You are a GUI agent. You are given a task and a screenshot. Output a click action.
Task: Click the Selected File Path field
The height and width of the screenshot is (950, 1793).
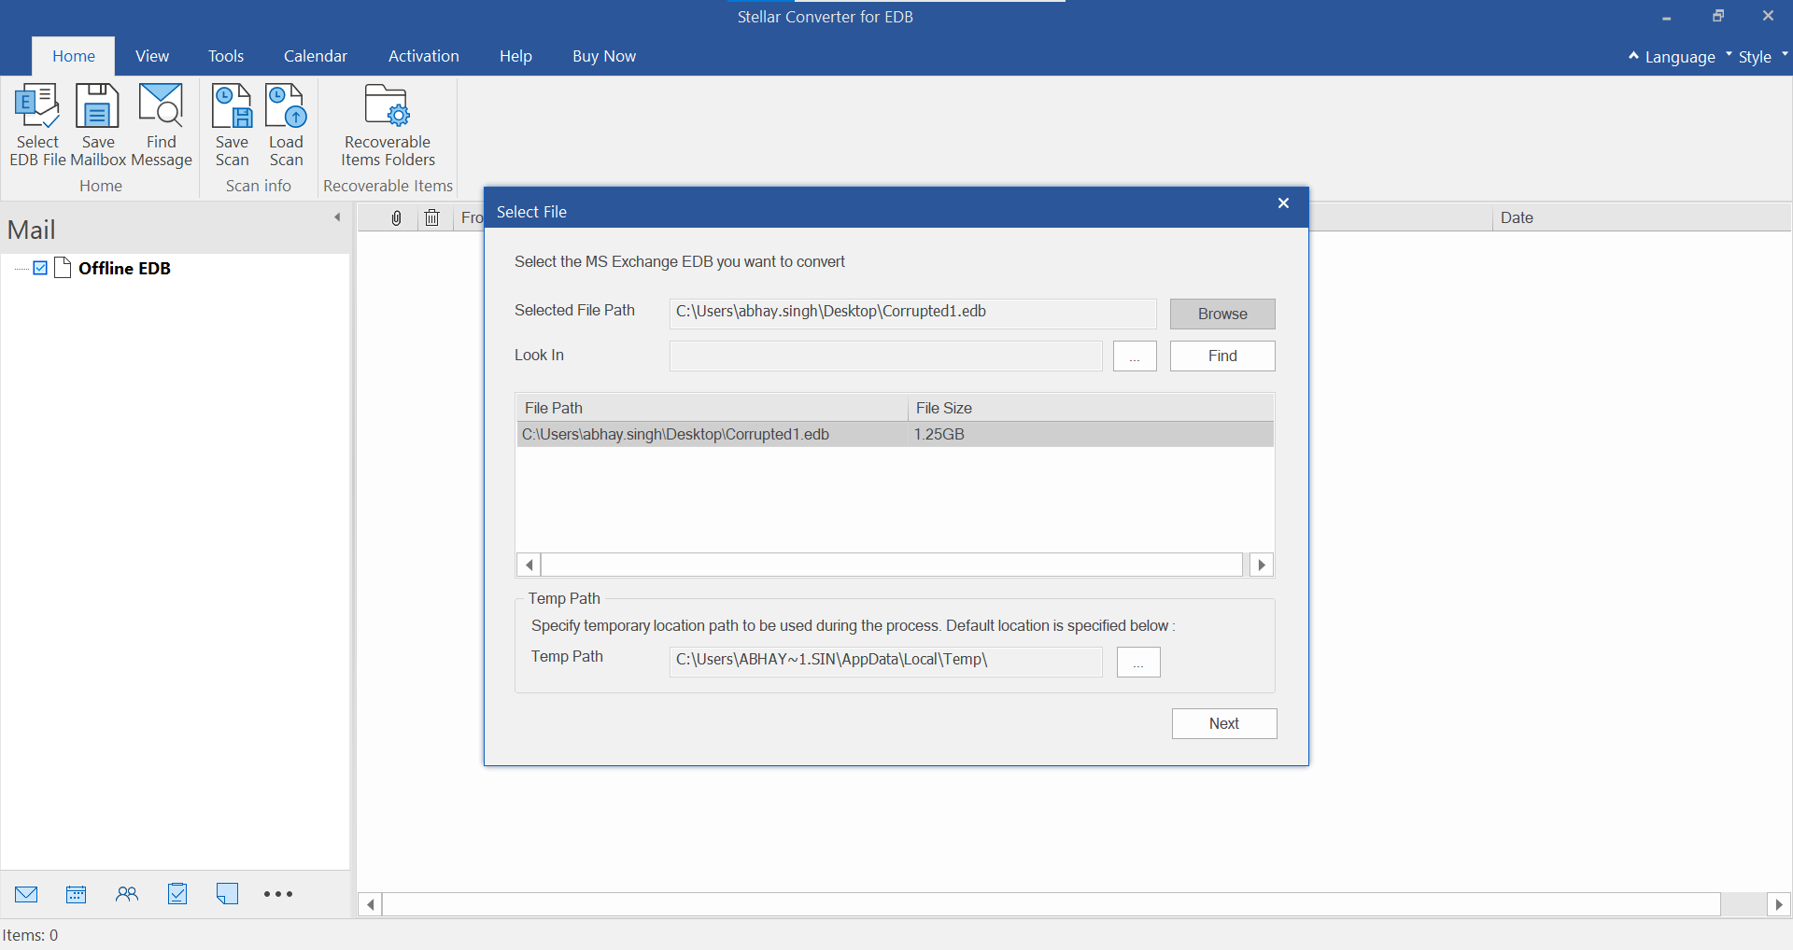point(912,314)
